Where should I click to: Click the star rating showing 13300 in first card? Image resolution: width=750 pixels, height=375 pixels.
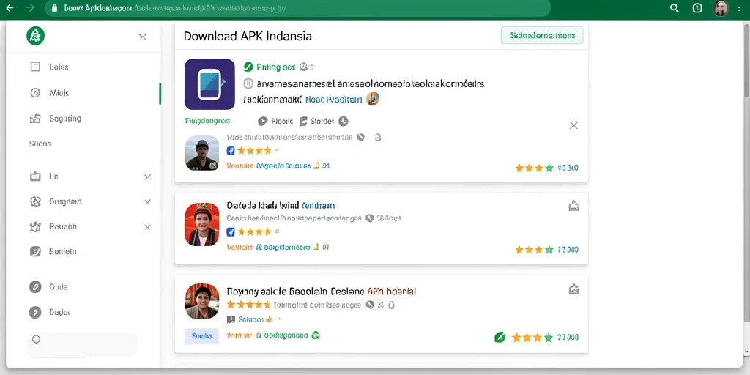pos(546,168)
